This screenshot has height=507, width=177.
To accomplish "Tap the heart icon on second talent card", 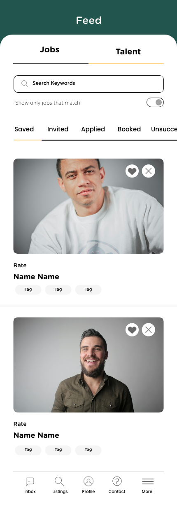I will coord(132,329).
